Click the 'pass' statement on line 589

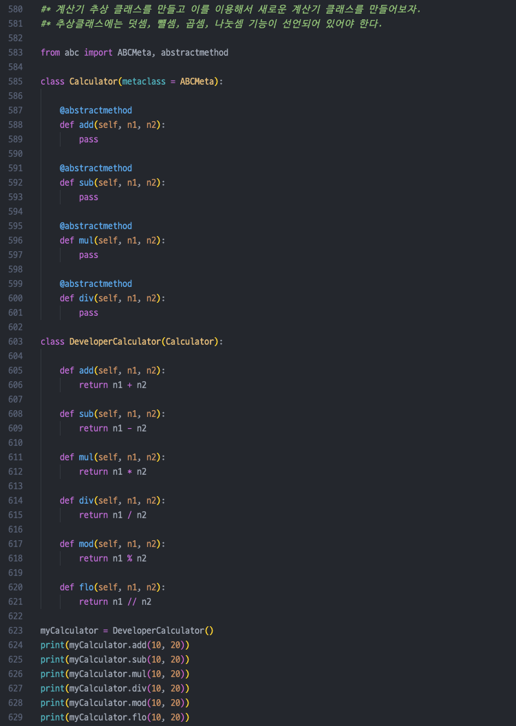tap(88, 140)
